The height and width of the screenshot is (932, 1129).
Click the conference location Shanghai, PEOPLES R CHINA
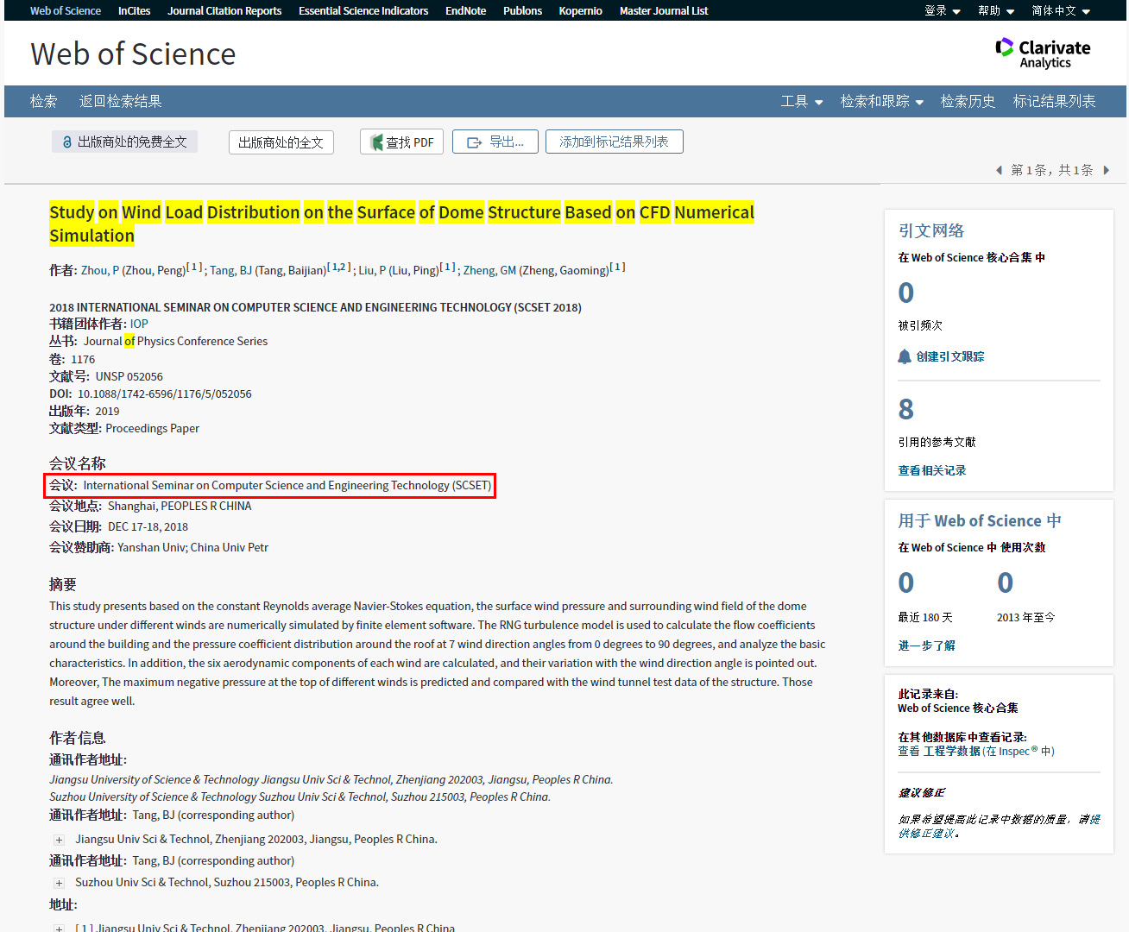click(x=180, y=506)
